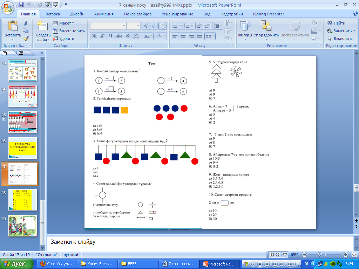Open the font name combo box
This screenshot has width=359, height=269.
pyautogui.click(x=108, y=26)
